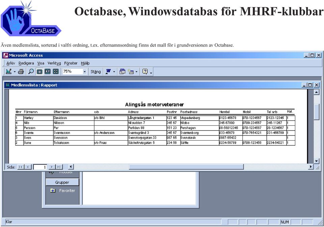Viewport: 324px width, 227px height.
Task: Open the Hjälp menu
Action: [85, 63]
